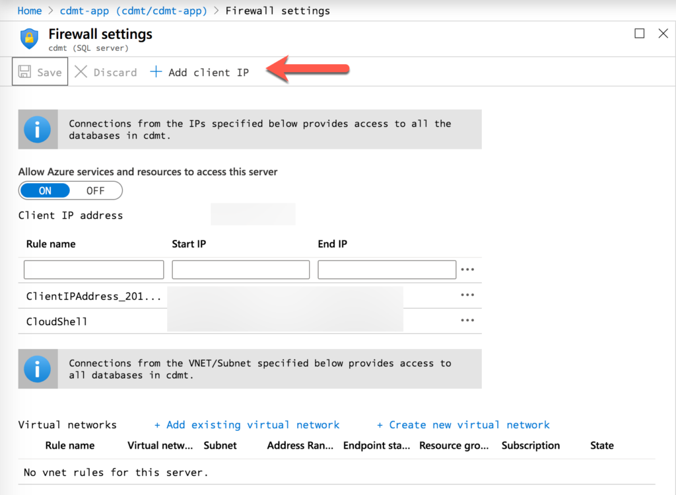676x495 pixels.
Task: Click the Address Ran... column header
Action: pos(300,446)
